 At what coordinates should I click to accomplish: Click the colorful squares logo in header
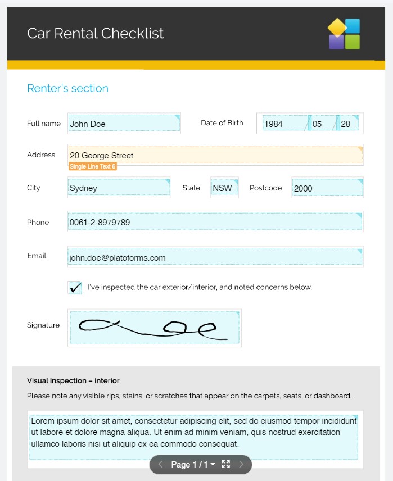point(344,34)
